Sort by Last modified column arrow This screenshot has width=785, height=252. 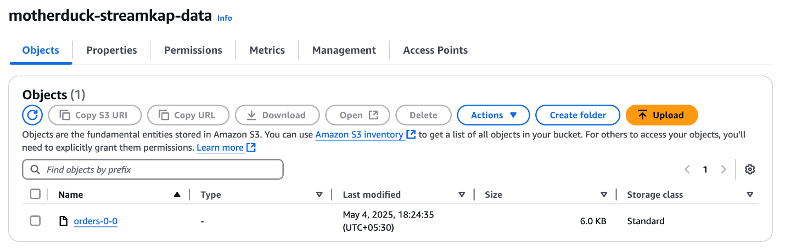(x=462, y=194)
